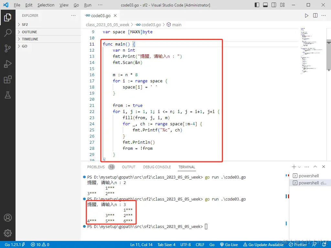Expand the GO section

pyautogui.click(x=48, y=46)
